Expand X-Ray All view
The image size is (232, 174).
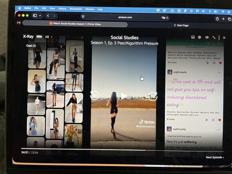point(48,37)
